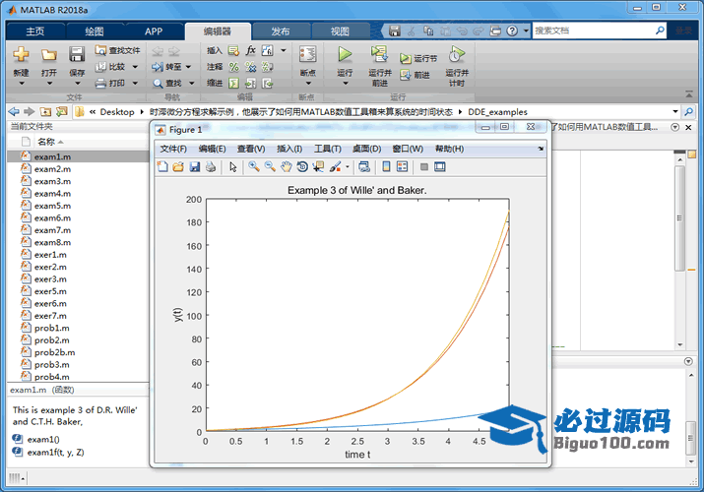Click Hide Plot Tools icon
704x492 pixels.
coord(423,167)
